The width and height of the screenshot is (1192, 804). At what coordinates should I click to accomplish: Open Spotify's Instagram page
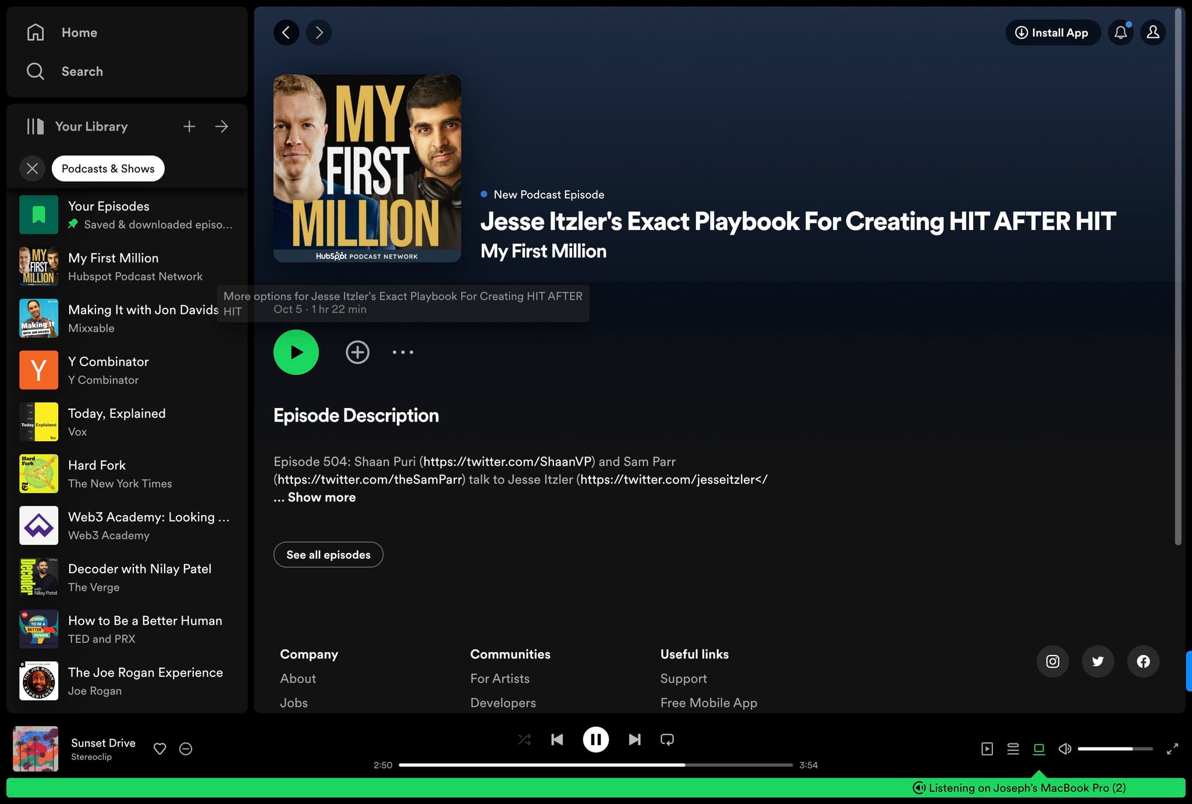tap(1052, 661)
